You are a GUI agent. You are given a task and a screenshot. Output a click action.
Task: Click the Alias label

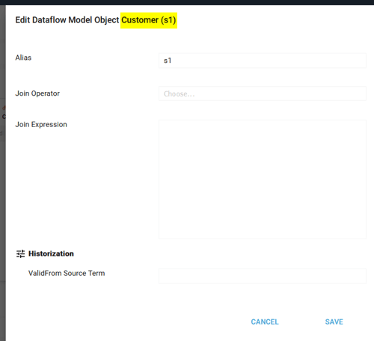(23, 58)
